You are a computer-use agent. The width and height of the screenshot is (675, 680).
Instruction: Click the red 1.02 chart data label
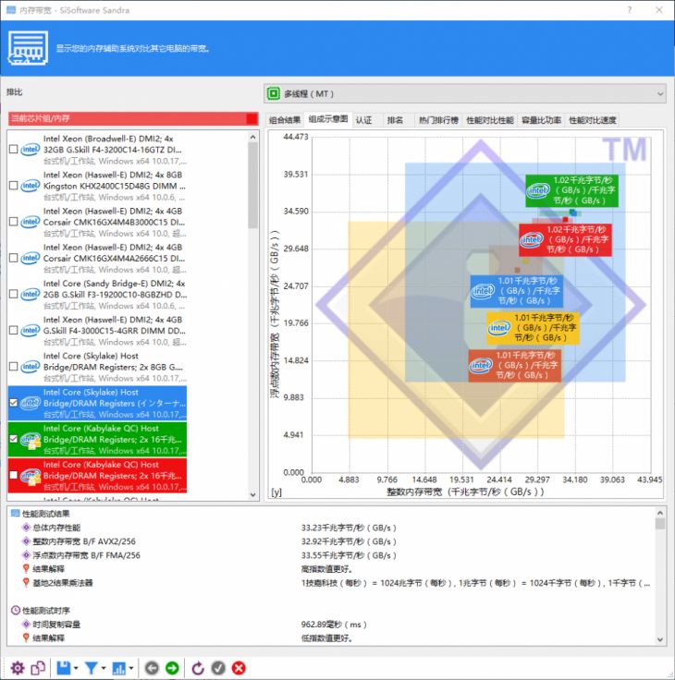565,240
